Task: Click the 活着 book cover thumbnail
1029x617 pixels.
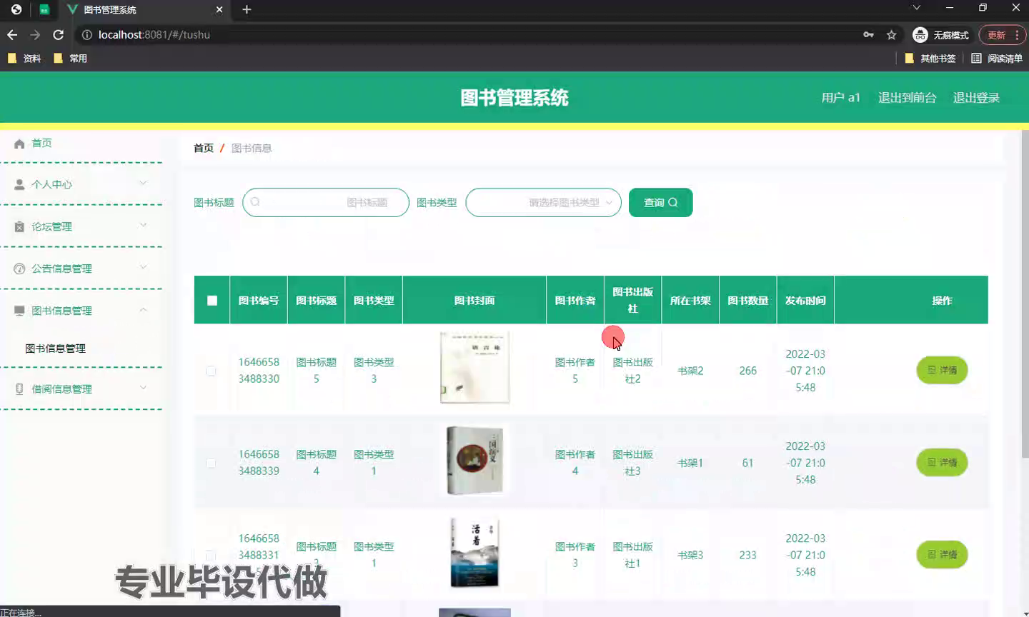Action: click(x=474, y=553)
